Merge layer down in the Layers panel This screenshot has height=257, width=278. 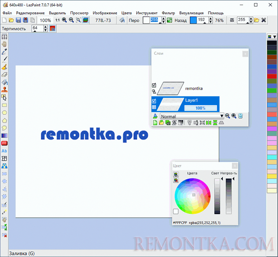174,123
